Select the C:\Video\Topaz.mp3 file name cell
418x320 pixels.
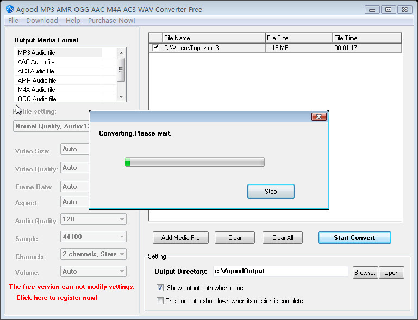pos(214,48)
